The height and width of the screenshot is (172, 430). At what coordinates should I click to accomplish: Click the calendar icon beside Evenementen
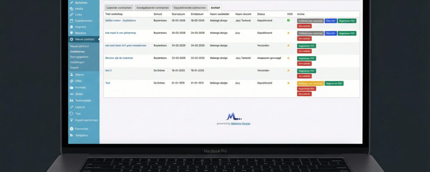[72, 21]
